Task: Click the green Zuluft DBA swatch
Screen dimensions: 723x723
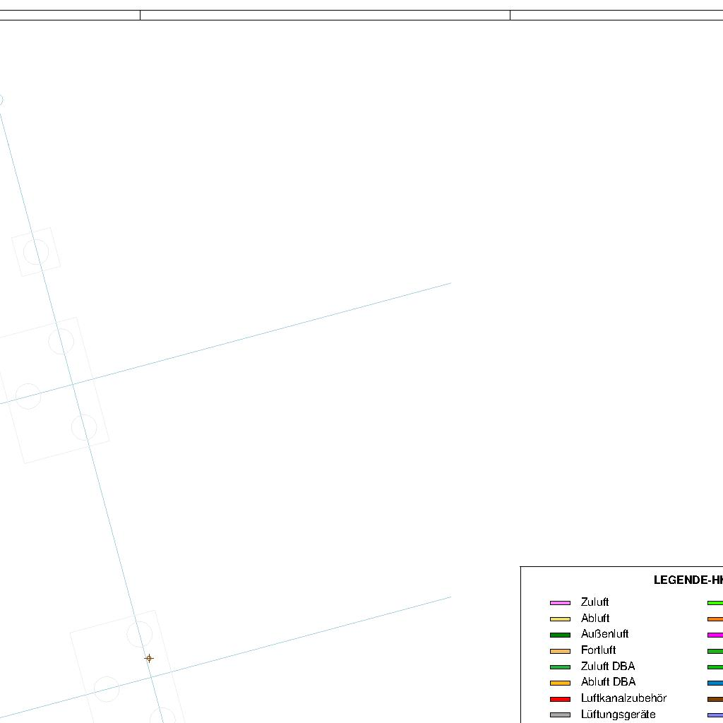Action: [560, 667]
